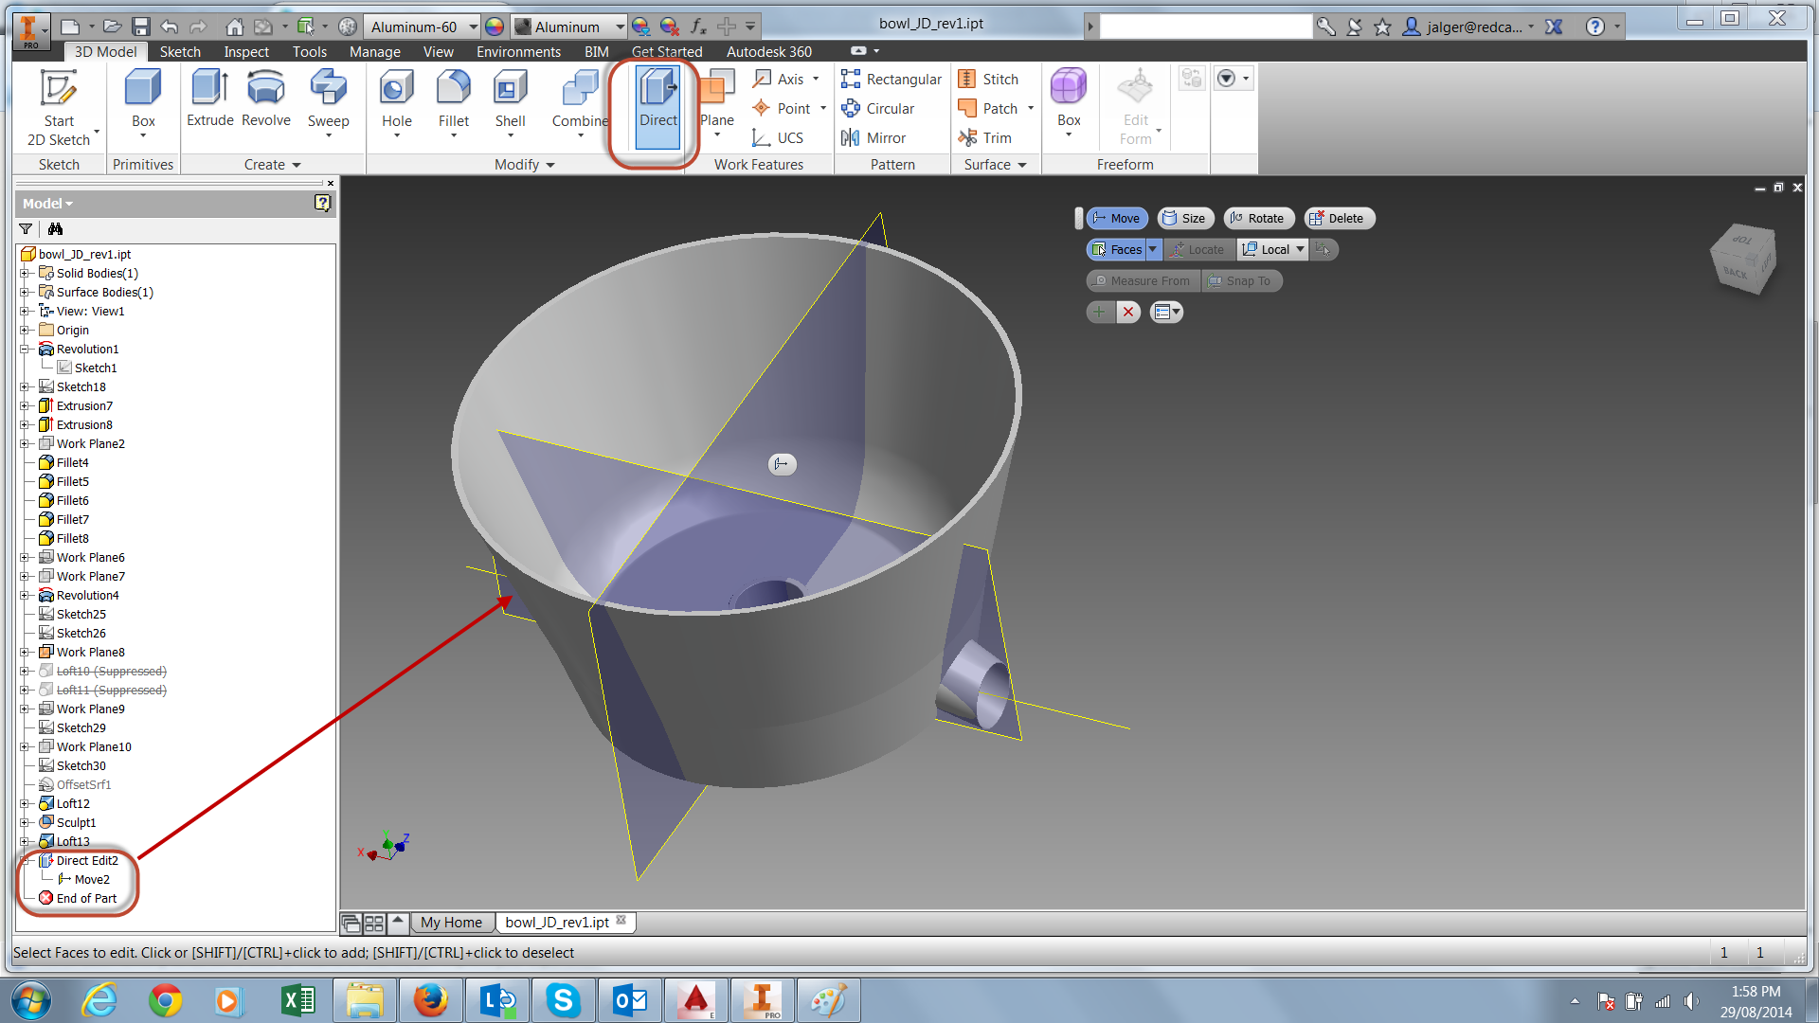
Task: Toggle Faces selection in mini-toolbar
Action: click(1117, 250)
